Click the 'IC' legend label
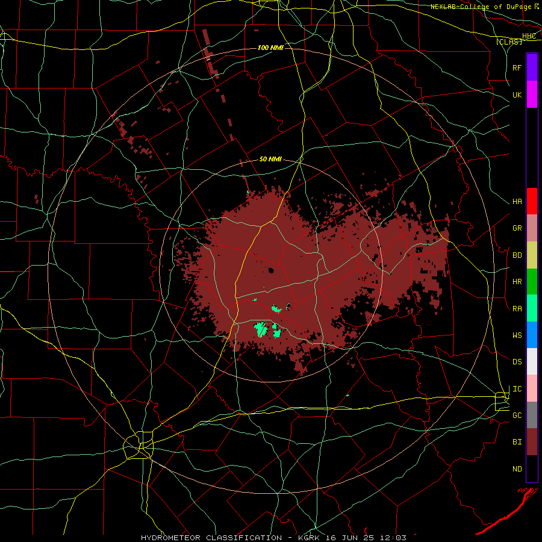The height and width of the screenshot is (542, 542). [517, 388]
